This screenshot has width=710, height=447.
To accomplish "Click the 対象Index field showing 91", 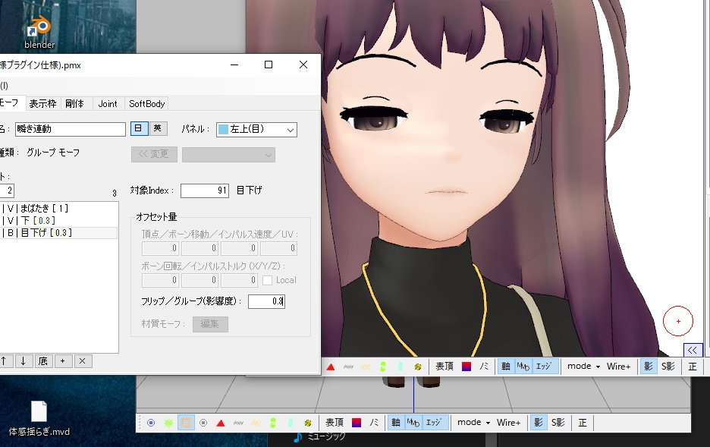I will click(205, 190).
